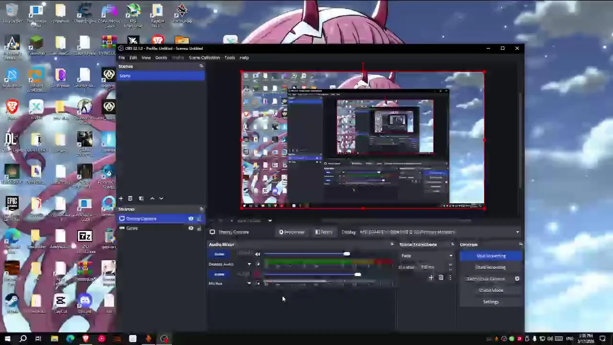613x345 pixels.
Task: Open the War Thunder desktop shortcut
Action: (182, 13)
